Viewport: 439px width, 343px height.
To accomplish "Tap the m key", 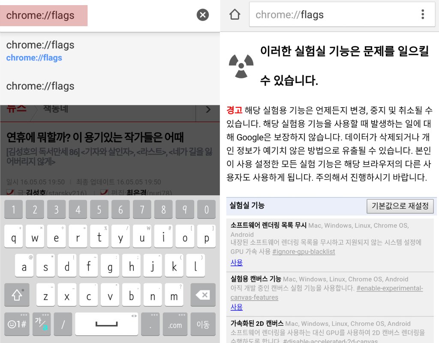I will pos(174,295).
